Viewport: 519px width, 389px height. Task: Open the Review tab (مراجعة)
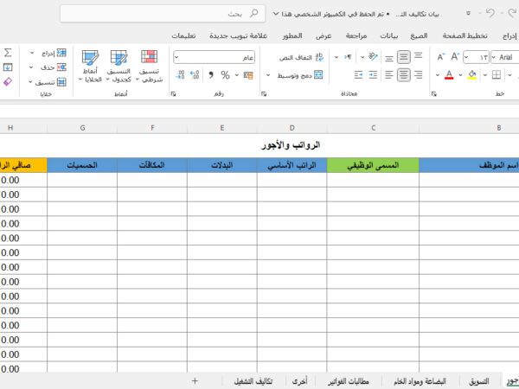[356, 35]
